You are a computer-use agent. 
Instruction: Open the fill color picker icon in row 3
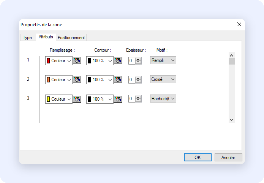(x=77, y=99)
